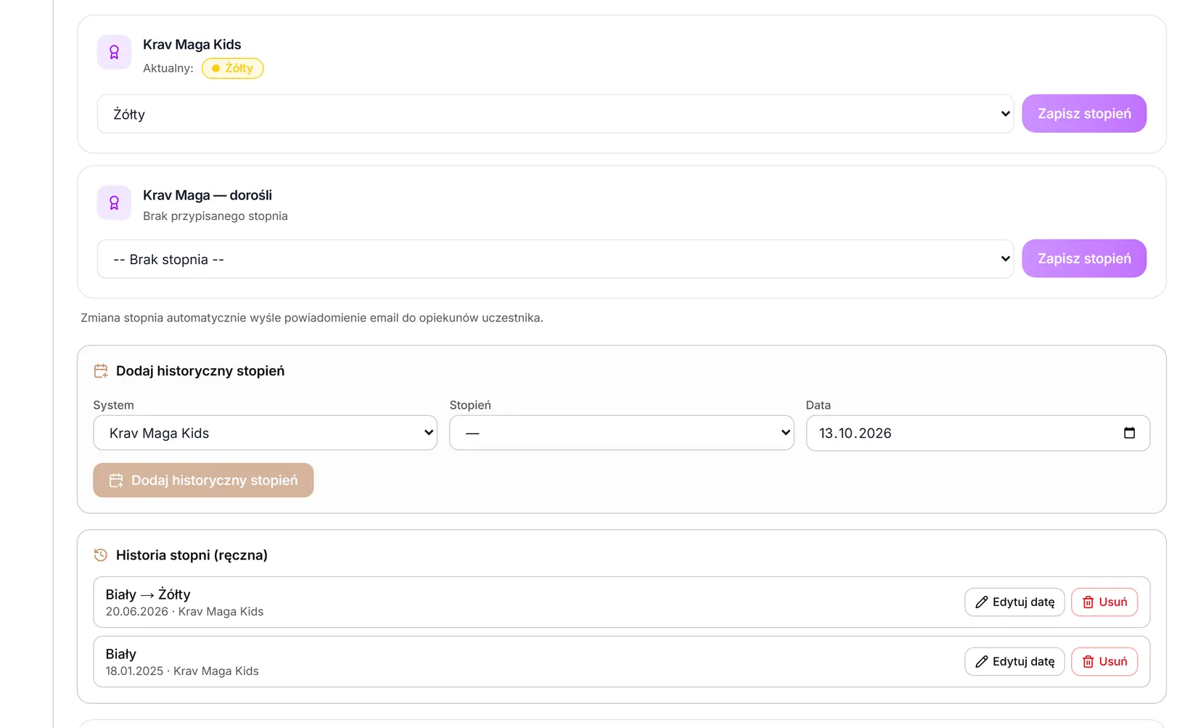This screenshot has height=728, width=1190.
Task: Click the trash icon in the Biały → Żółty row
Action: pyautogui.click(x=1088, y=602)
